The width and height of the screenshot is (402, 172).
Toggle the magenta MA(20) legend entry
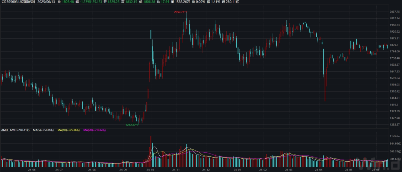pos(95,130)
